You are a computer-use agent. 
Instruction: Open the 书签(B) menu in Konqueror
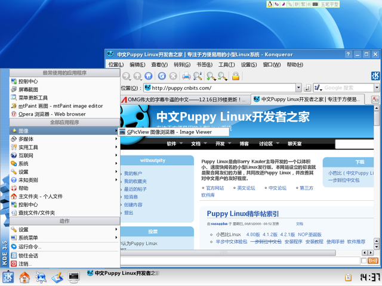click(x=204, y=65)
